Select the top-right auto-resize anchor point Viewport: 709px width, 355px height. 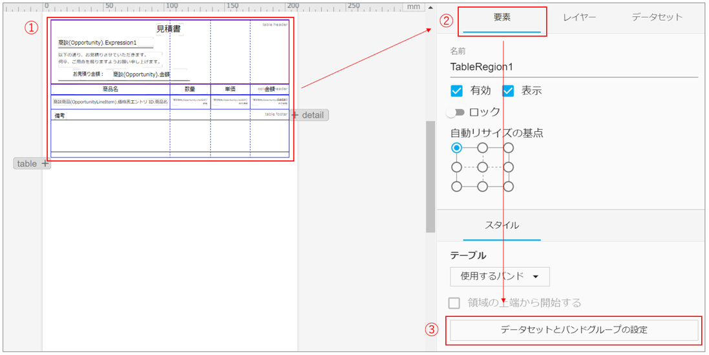tap(509, 148)
